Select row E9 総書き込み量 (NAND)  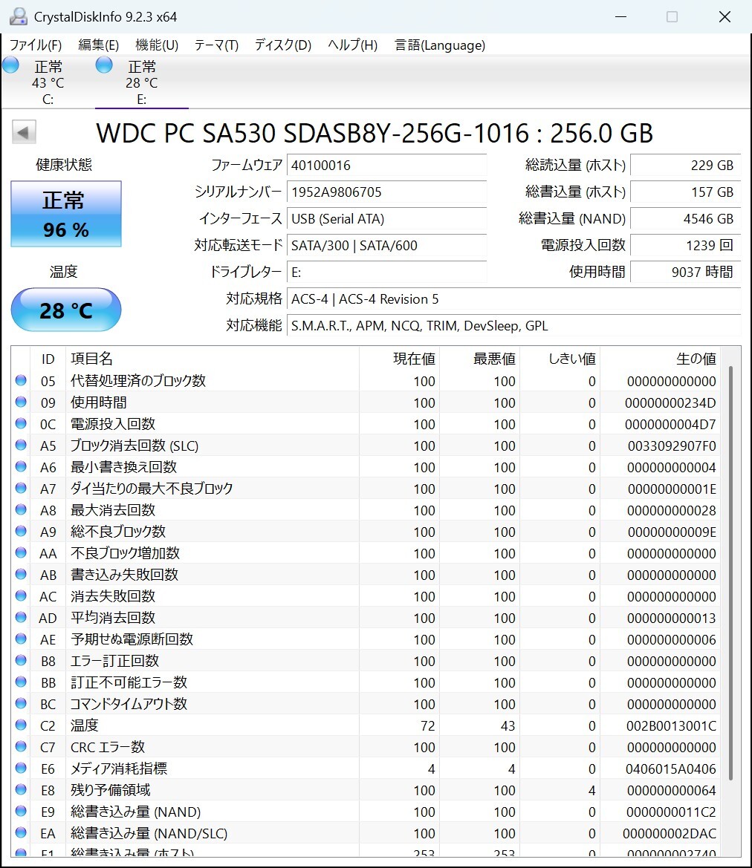tap(366, 812)
